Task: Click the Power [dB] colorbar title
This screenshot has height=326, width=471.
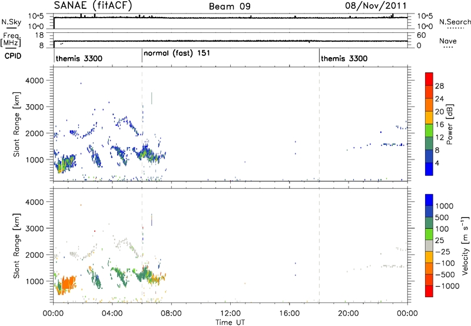Action: pos(449,124)
